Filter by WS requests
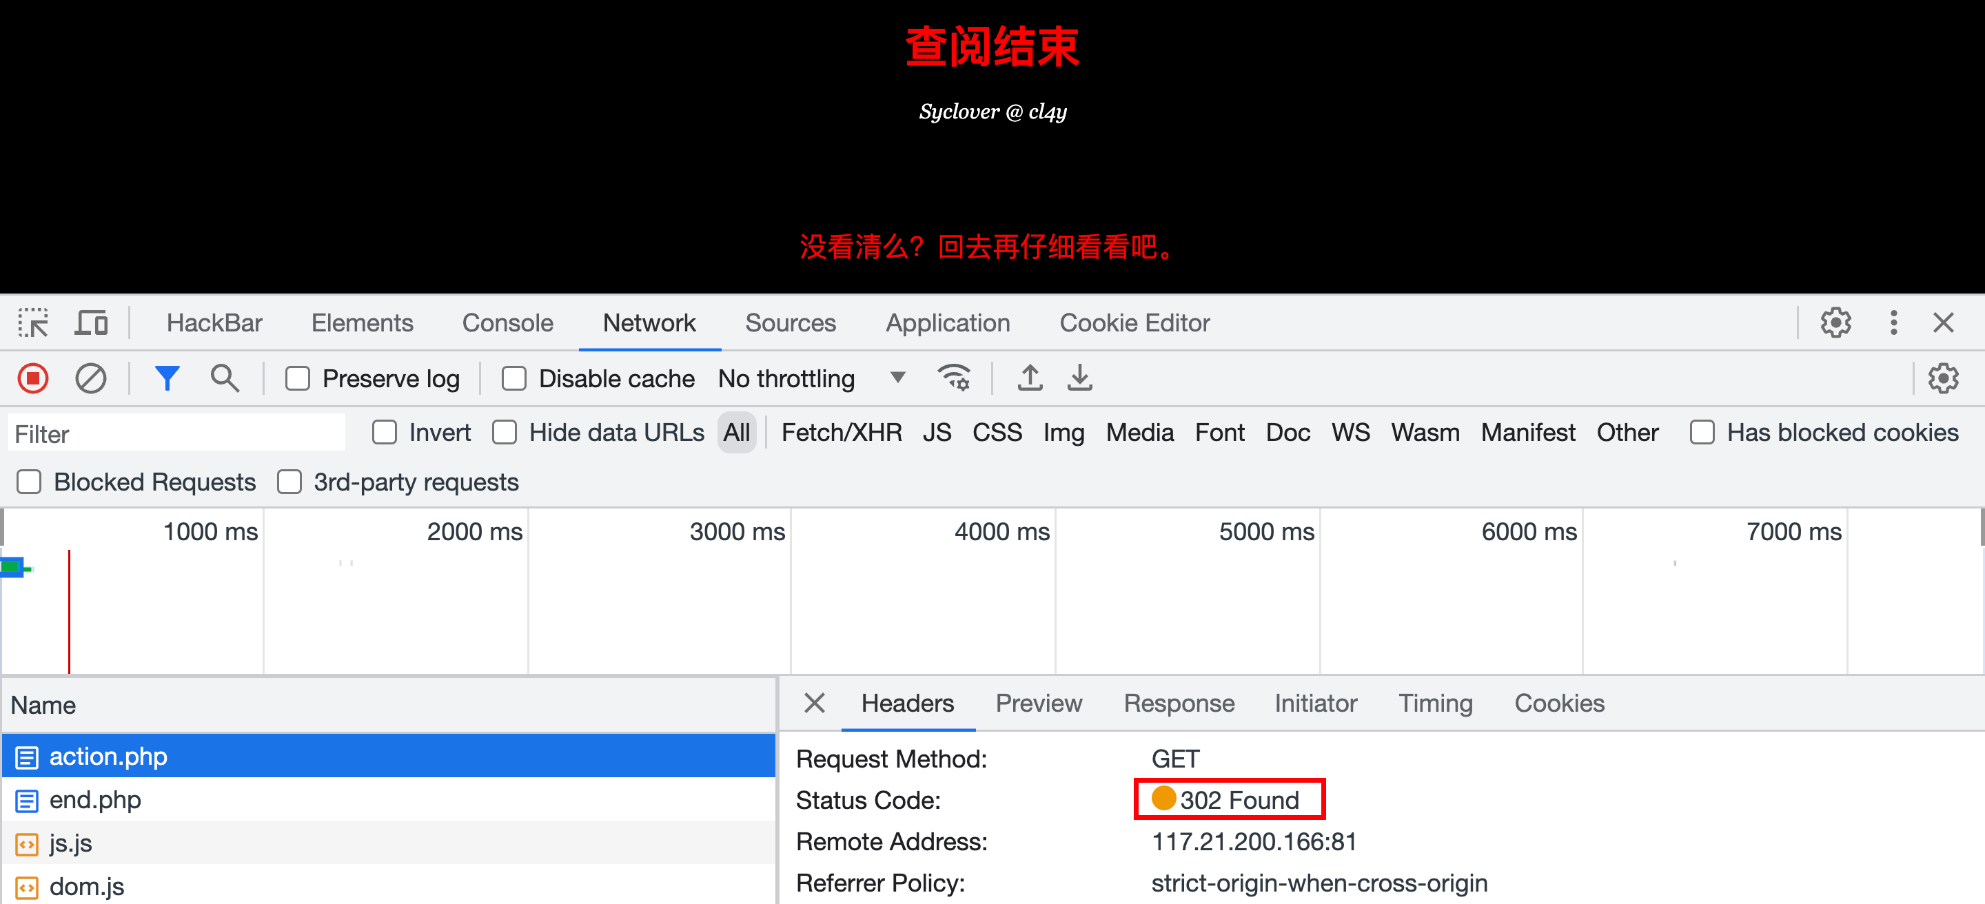The width and height of the screenshot is (1985, 904). point(1350,432)
